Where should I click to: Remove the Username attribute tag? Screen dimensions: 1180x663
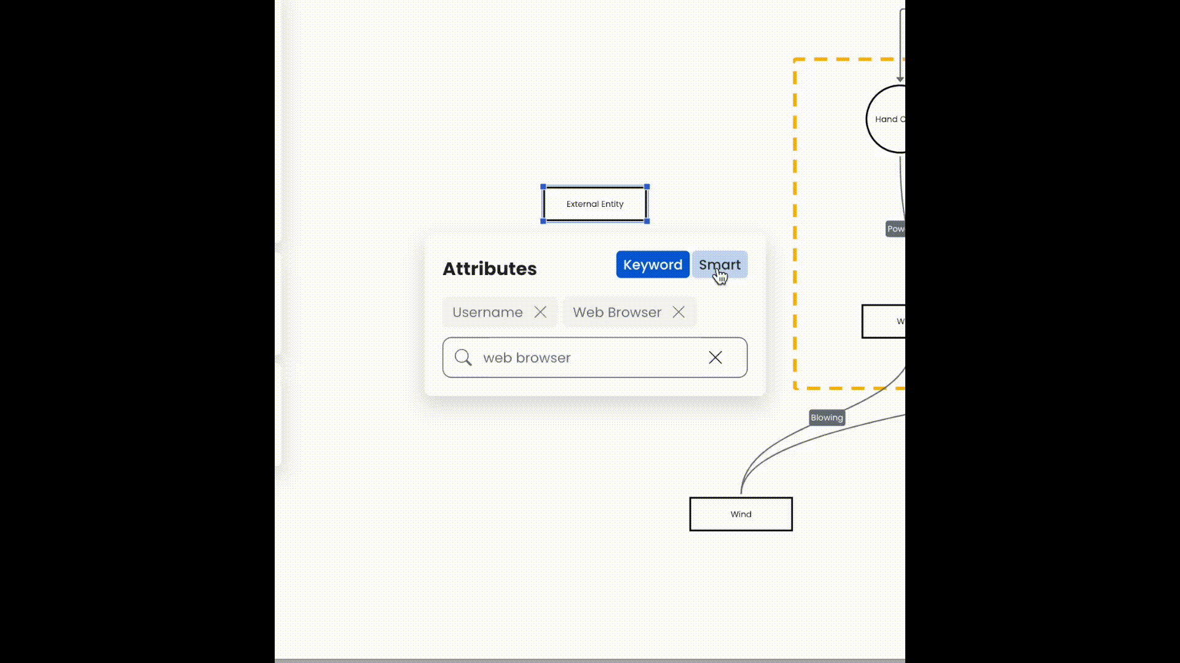coord(540,312)
